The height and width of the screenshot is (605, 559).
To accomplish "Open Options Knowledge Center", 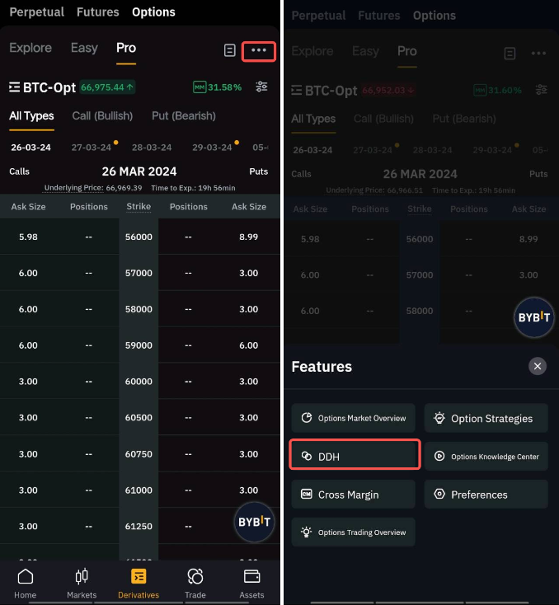I will tap(486, 456).
